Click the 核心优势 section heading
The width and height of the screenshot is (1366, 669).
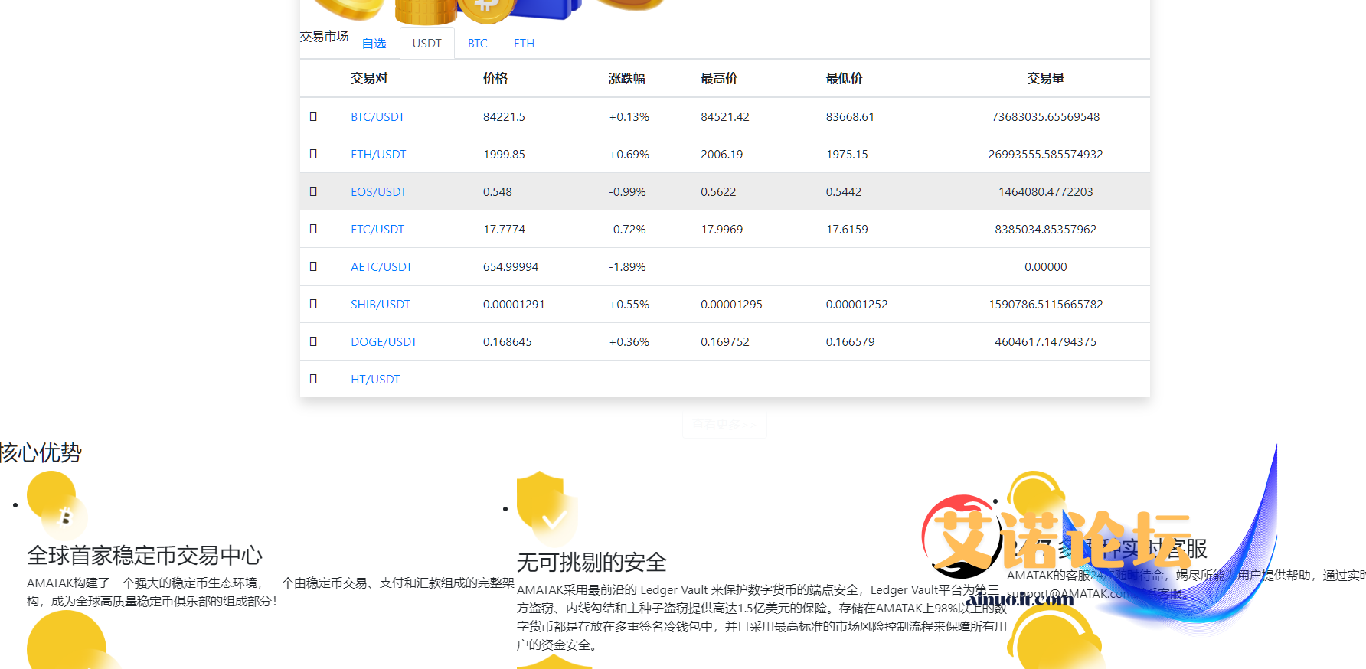41,452
